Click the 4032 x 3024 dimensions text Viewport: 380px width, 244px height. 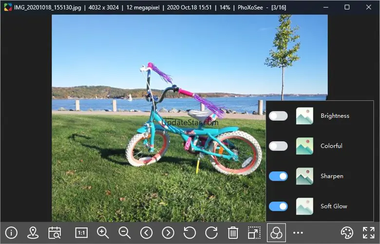[103, 7]
